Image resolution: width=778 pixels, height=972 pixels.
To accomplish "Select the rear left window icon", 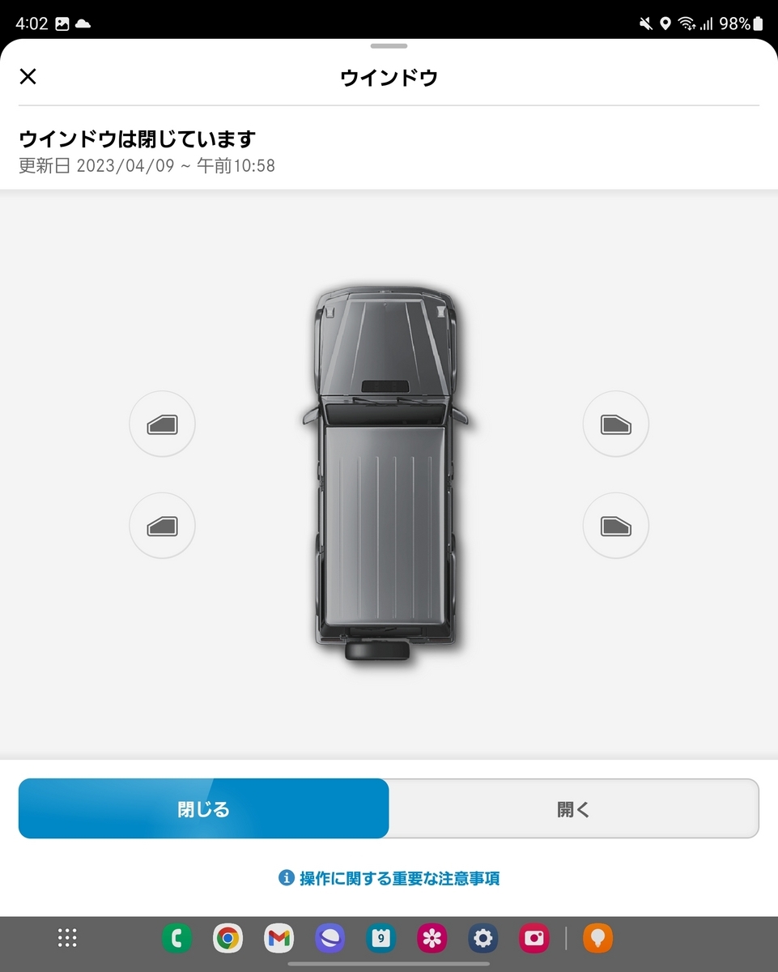I will pos(162,526).
